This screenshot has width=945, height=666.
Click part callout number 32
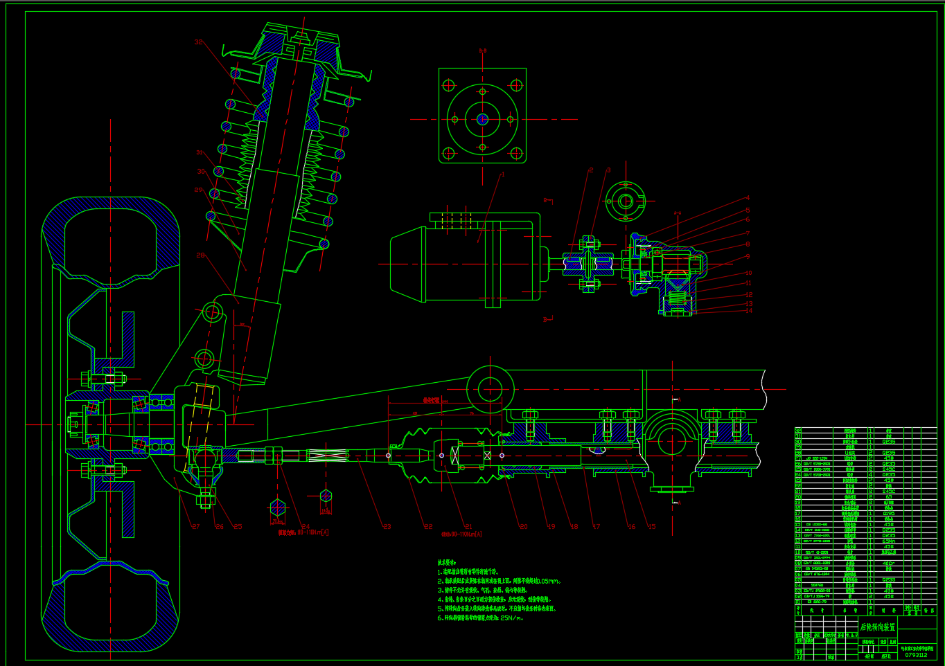coord(199,42)
